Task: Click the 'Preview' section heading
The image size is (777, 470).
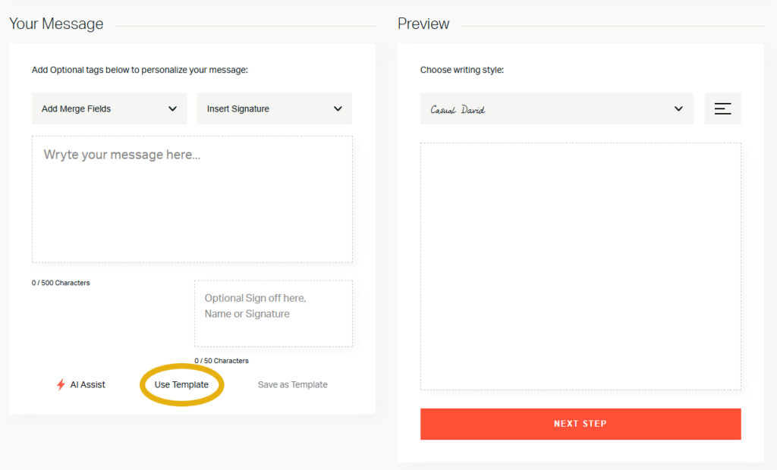Action: pos(423,23)
